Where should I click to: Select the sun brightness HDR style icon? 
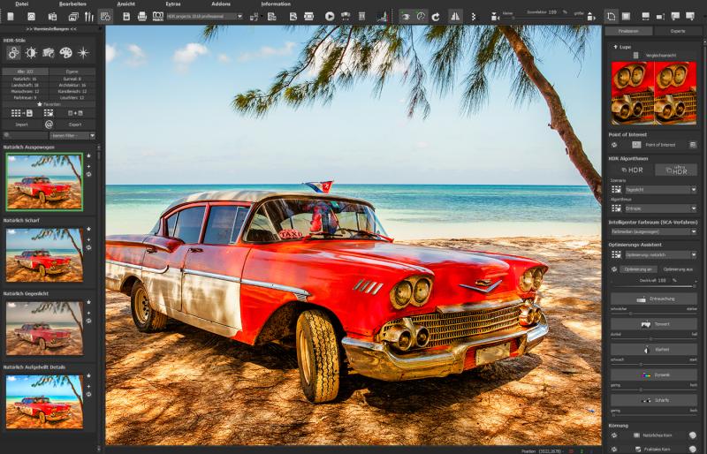31,53
